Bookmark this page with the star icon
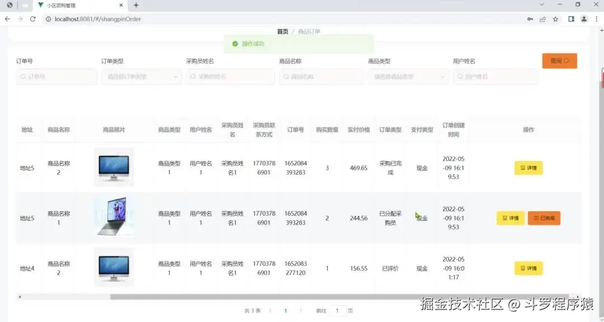Viewport: 604px width, 322px height. (555, 19)
